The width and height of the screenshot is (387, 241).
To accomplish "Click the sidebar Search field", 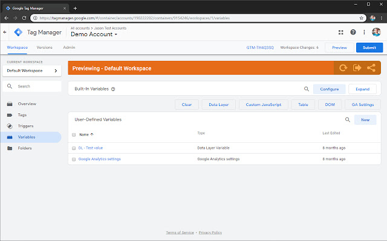I will tap(36, 87).
